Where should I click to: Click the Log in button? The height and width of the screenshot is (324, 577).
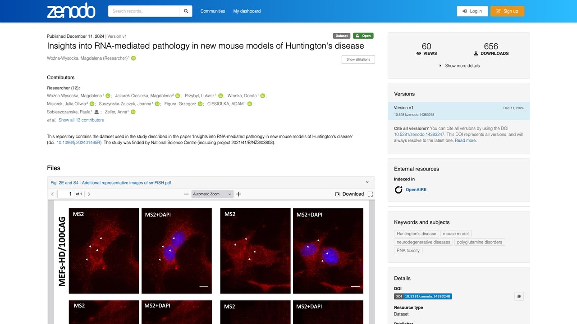coord(472,11)
